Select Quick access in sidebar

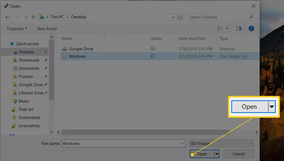[x=27, y=44]
